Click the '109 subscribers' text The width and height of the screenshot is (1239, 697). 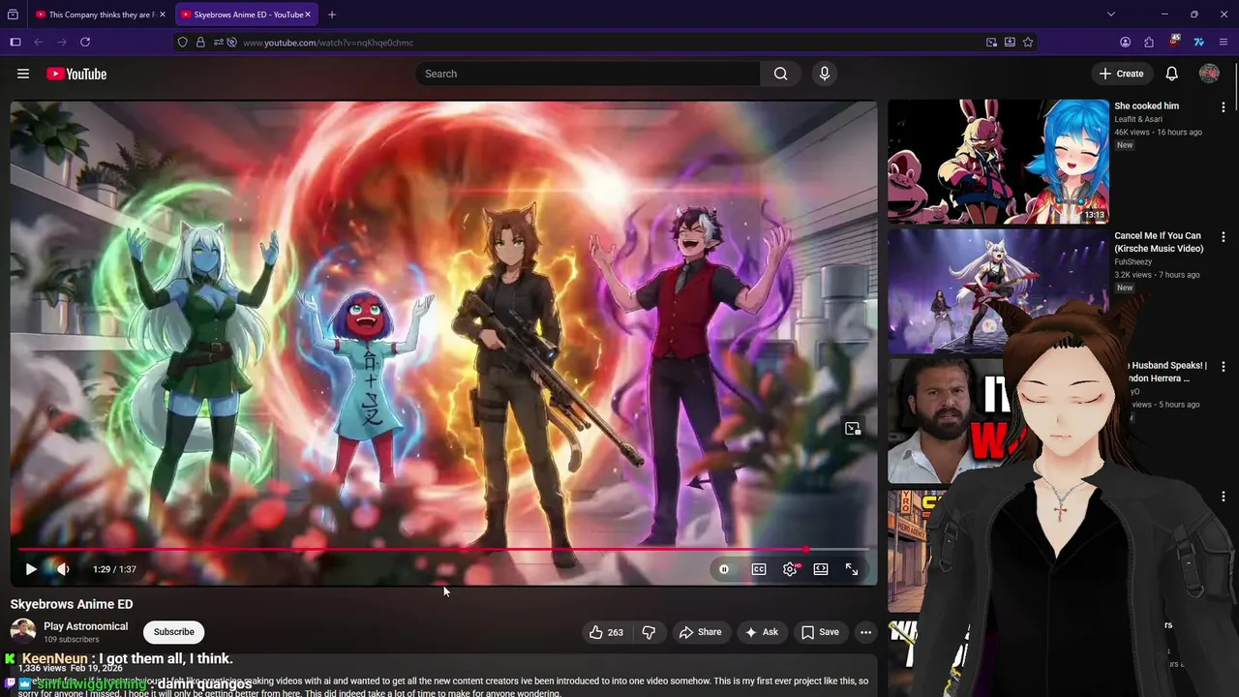tap(72, 640)
